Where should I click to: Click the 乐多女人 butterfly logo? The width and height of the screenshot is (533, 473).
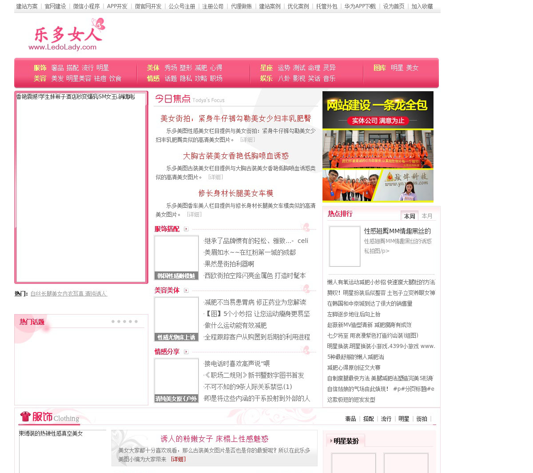[67, 35]
